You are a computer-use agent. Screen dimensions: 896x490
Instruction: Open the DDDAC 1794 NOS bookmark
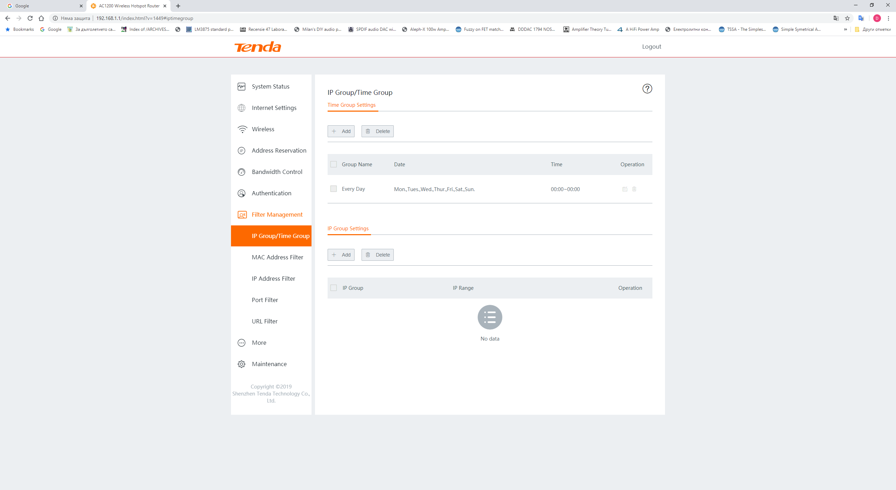point(533,29)
